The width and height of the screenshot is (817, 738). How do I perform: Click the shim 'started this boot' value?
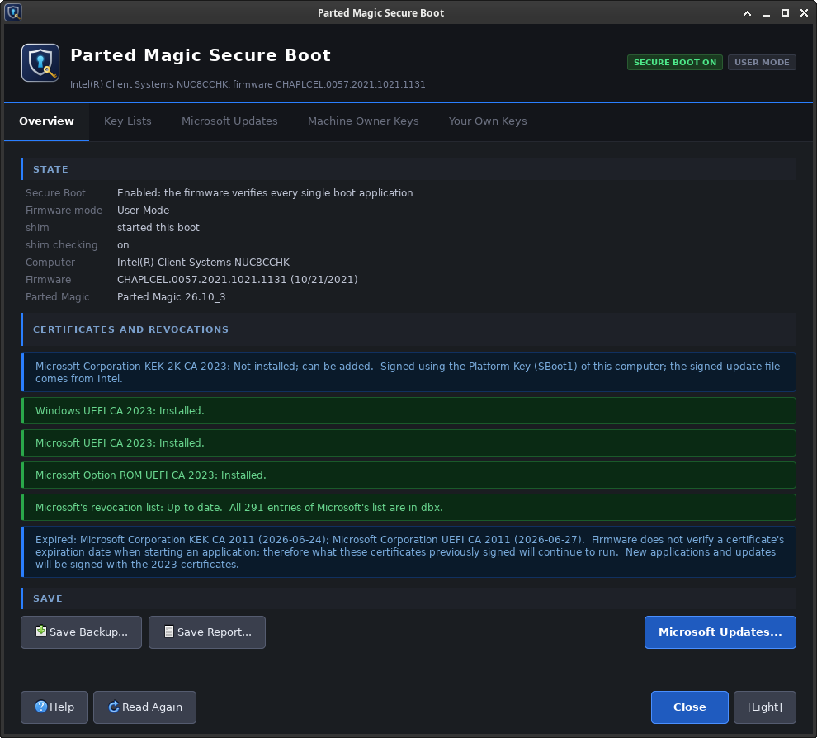coord(158,227)
